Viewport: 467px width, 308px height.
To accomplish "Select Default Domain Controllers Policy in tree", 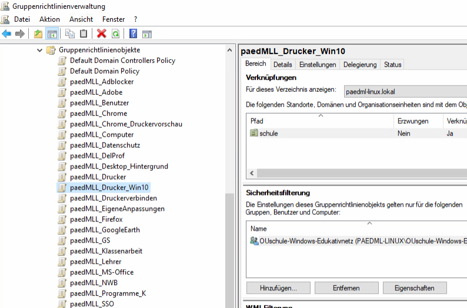I will pos(122,61).
